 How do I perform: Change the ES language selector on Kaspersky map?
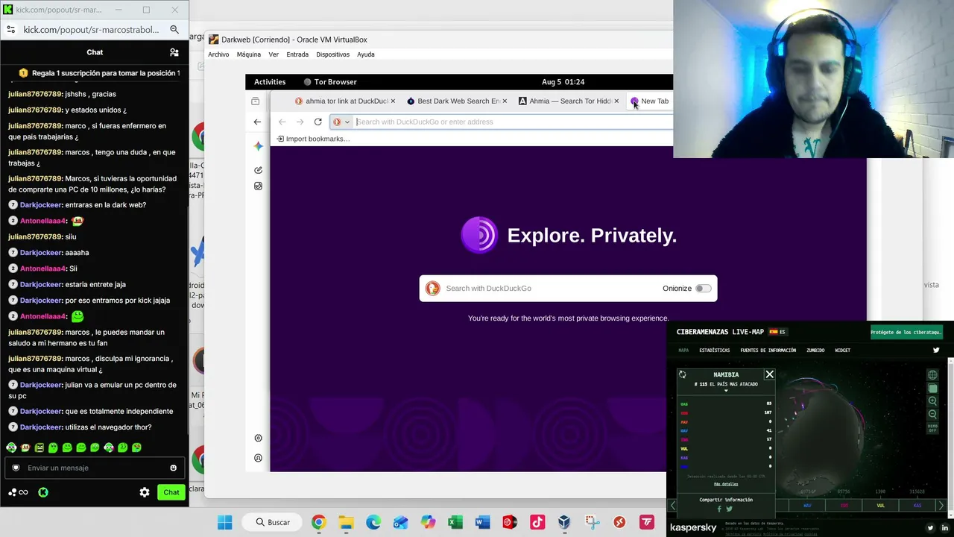coord(778,332)
